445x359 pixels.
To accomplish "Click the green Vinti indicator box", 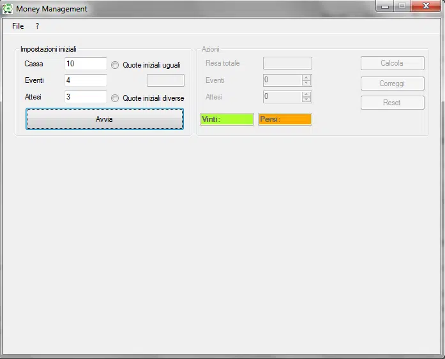I will pos(227,119).
